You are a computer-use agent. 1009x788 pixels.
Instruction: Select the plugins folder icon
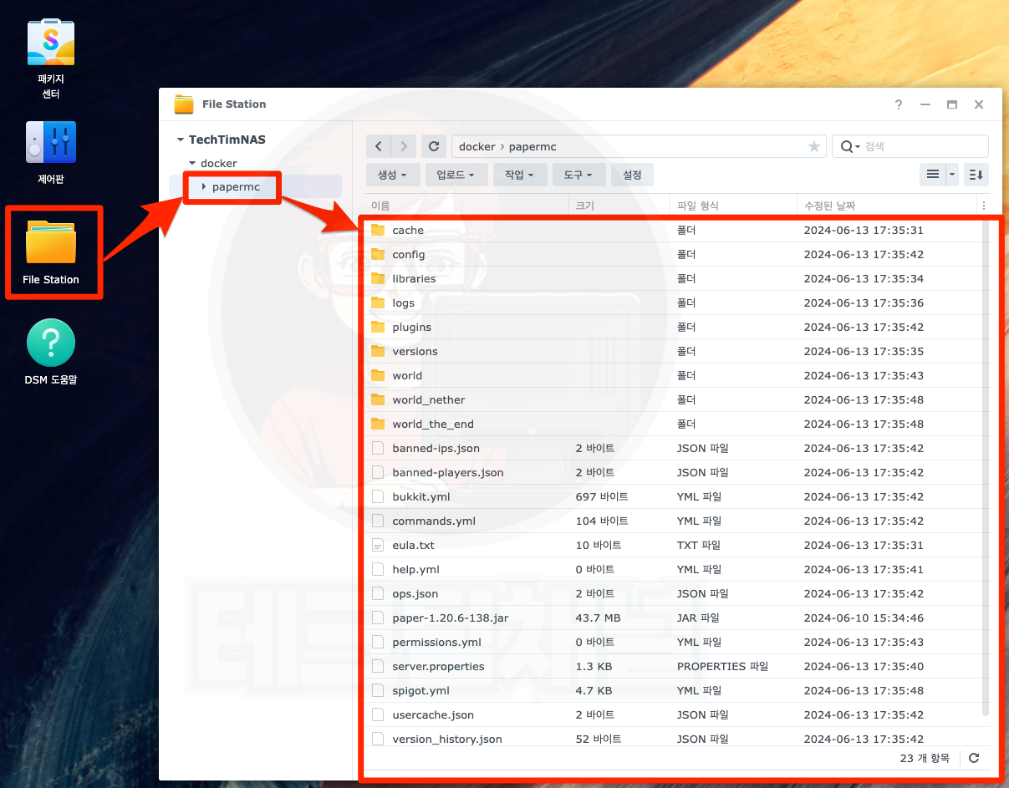tap(378, 327)
